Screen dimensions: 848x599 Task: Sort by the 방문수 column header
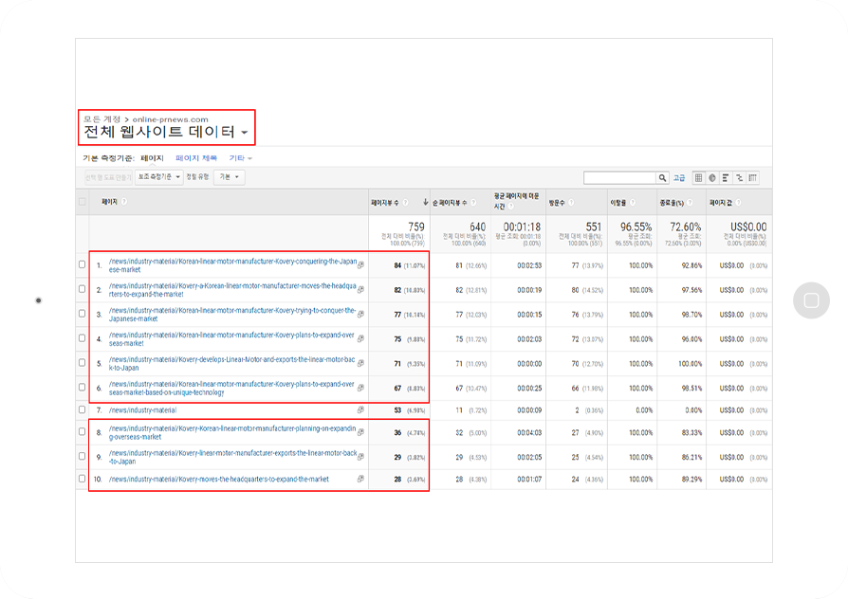point(557,203)
